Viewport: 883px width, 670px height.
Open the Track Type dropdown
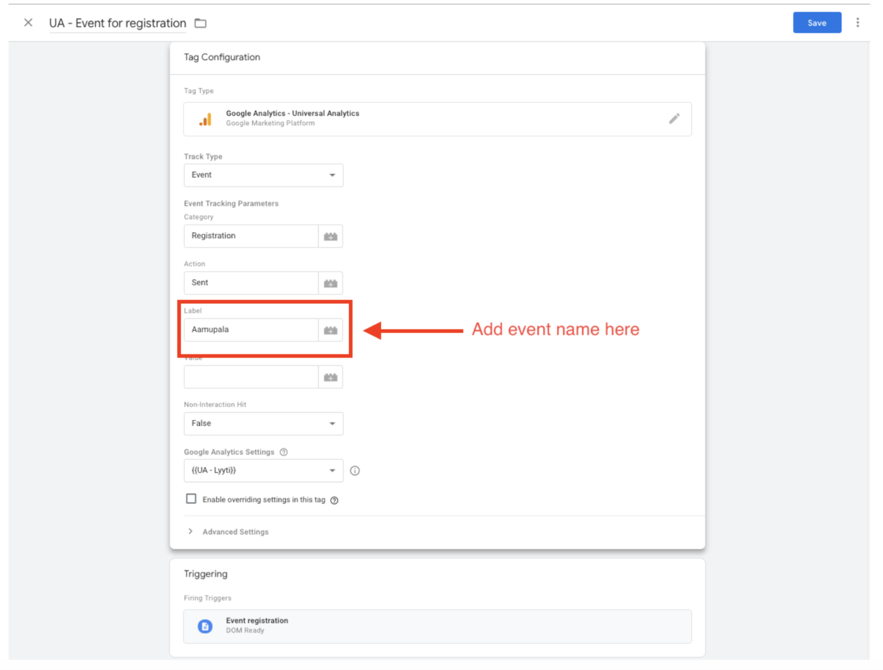(263, 175)
